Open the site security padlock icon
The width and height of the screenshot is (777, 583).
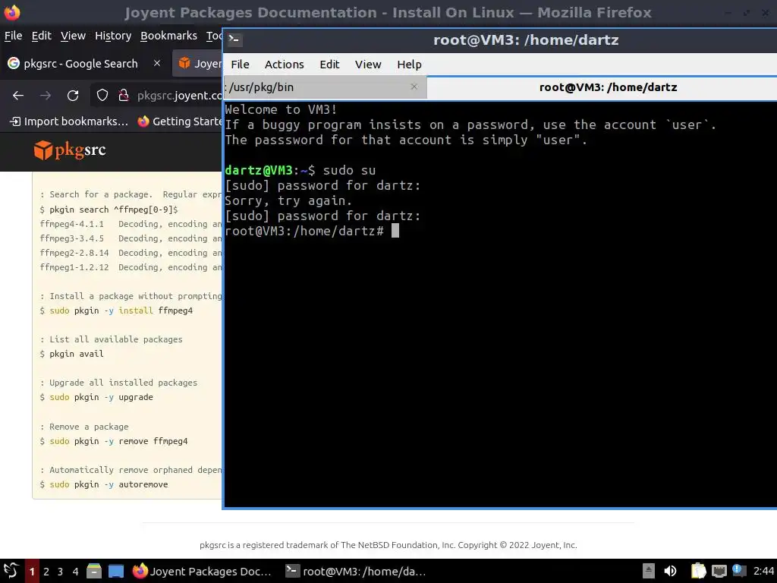point(124,95)
